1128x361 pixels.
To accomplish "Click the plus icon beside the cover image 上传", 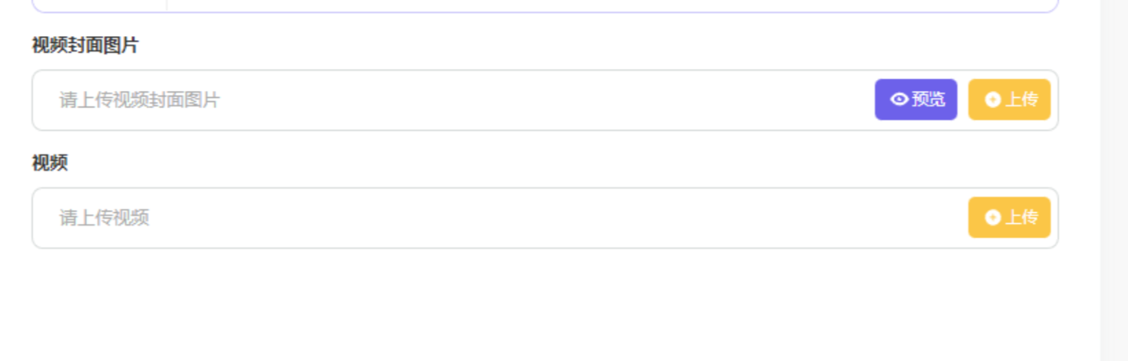I will click(993, 99).
